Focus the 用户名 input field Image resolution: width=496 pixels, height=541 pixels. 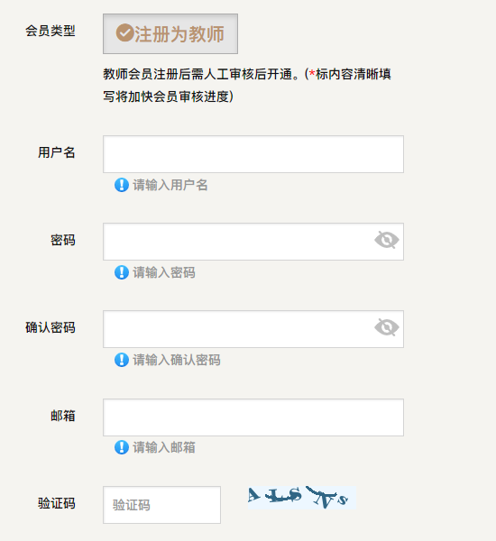point(253,154)
